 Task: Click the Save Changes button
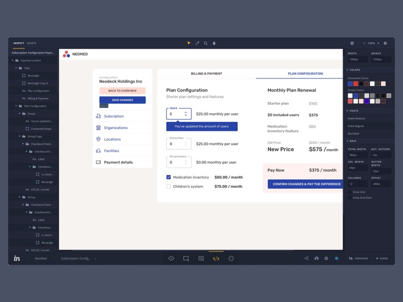pyautogui.click(x=122, y=100)
